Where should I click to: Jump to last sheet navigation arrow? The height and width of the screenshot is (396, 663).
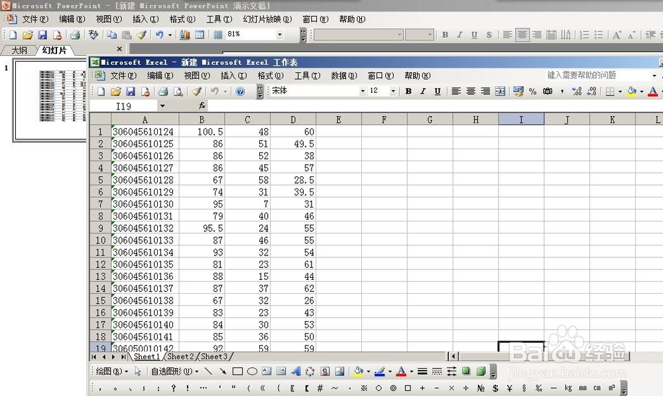pos(123,357)
